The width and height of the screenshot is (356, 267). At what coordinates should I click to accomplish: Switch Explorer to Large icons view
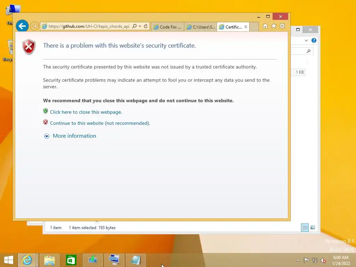(x=313, y=227)
